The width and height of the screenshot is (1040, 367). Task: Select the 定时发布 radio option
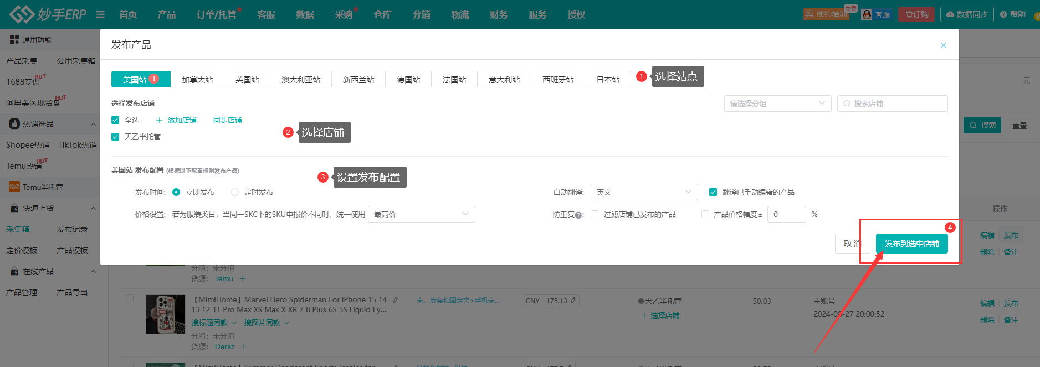(235, 192)
